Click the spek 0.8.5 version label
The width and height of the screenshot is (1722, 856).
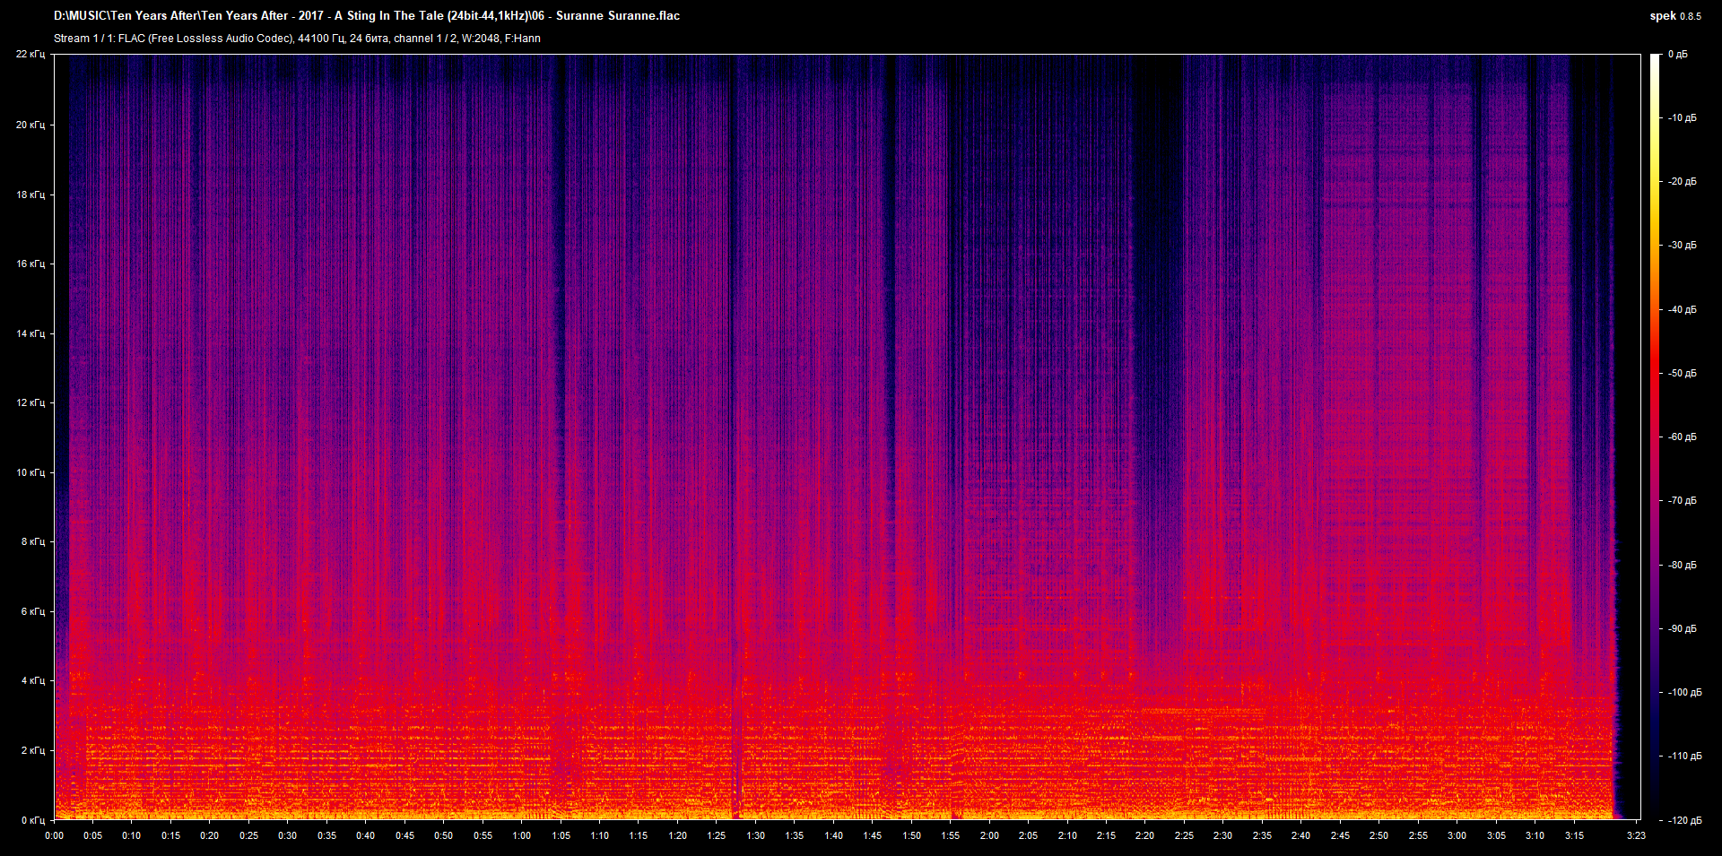tap(1674, 16)
